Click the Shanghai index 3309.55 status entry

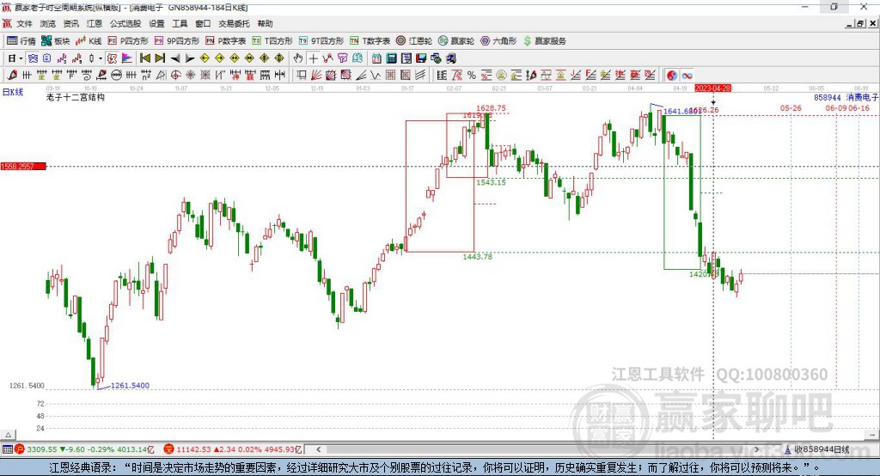pos(84,449)
